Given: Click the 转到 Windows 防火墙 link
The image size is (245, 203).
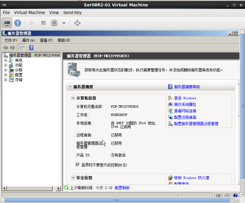Looking at the screenshot, I should coord(192,178).
